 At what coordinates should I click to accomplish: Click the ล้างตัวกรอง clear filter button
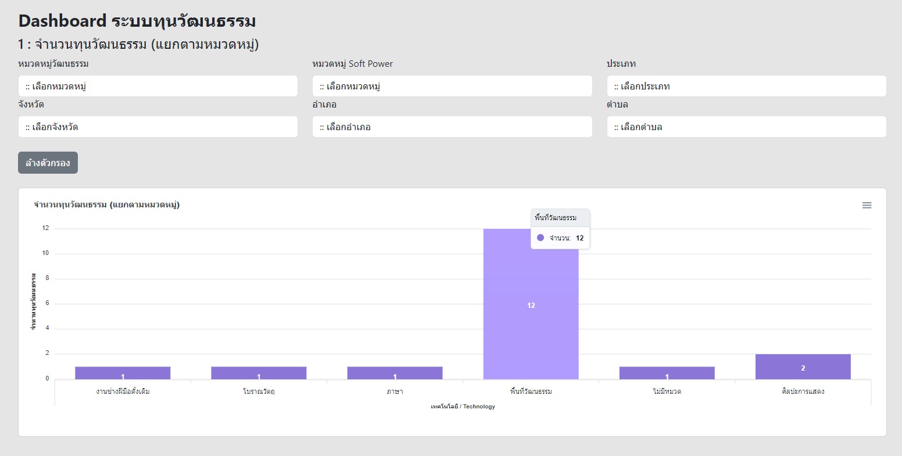click(48, 163)
